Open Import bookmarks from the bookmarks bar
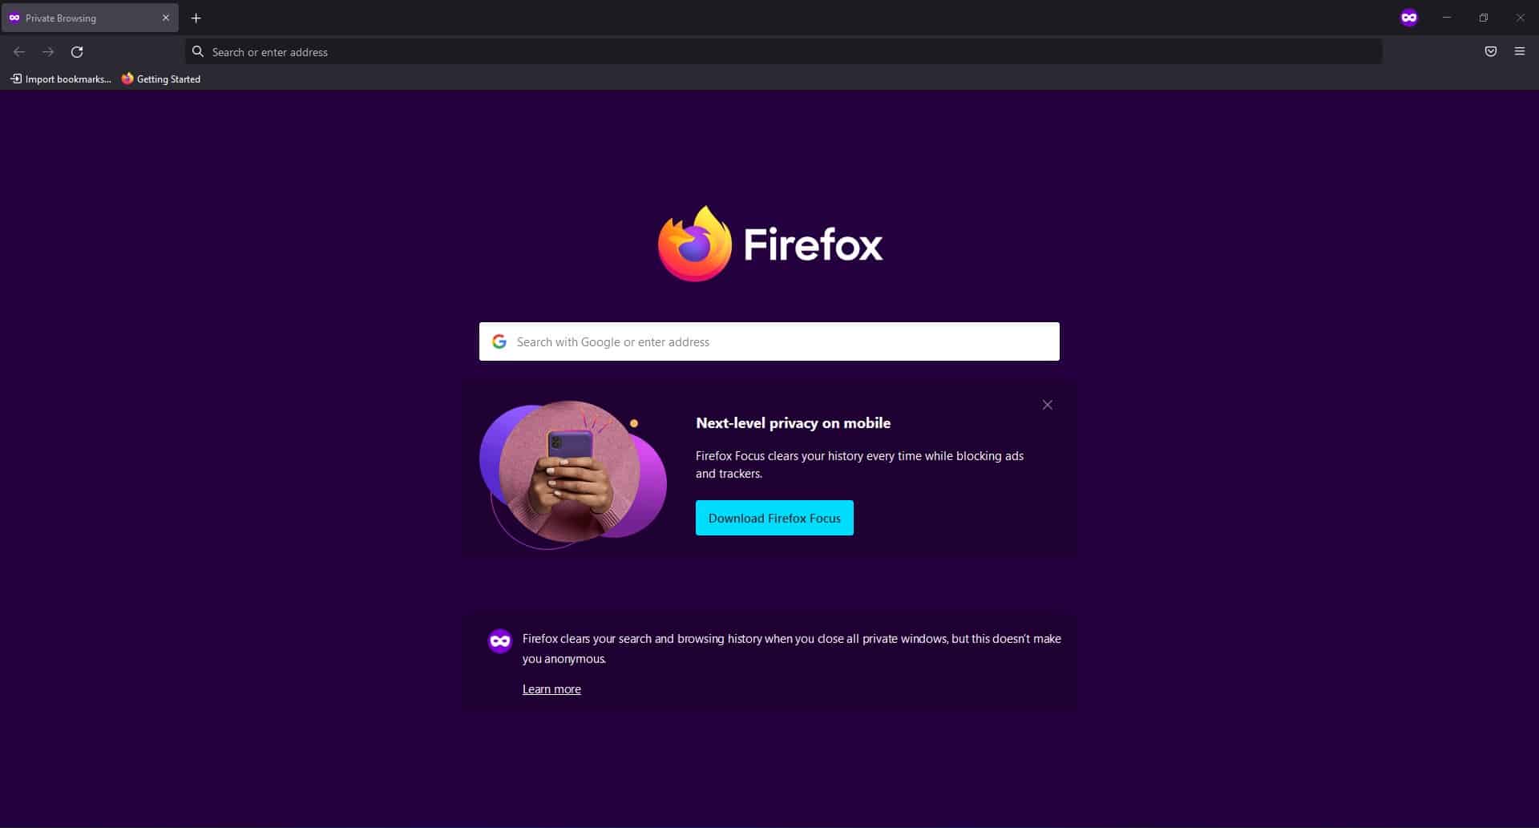 click(61, 79)
